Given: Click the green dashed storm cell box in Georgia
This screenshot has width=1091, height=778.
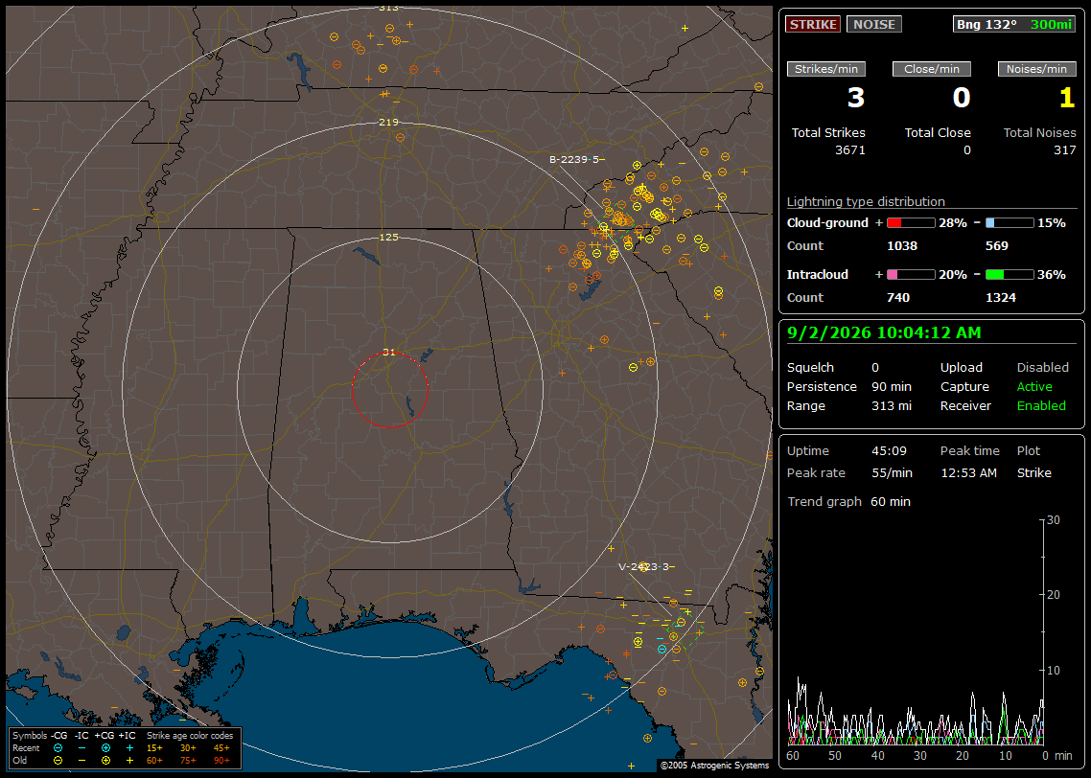Looking at the screenshot, I should [685, 635].
